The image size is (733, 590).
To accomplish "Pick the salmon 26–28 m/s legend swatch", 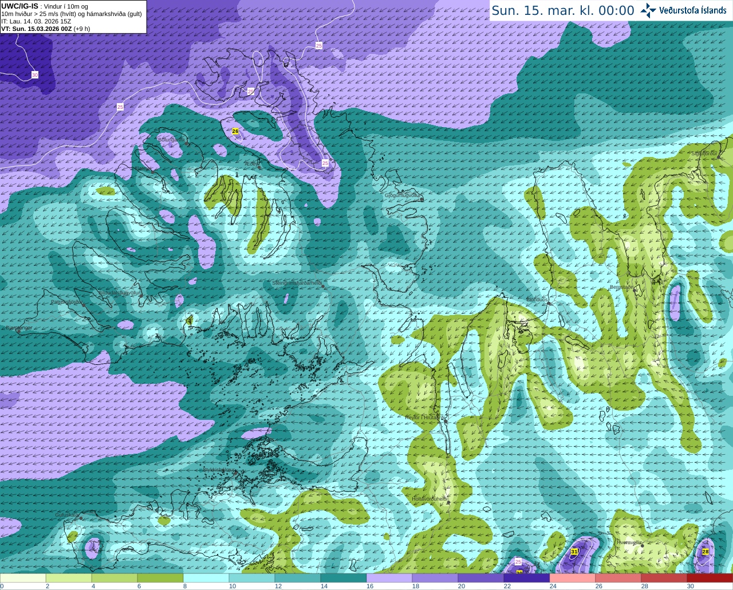I will (618, 578).
